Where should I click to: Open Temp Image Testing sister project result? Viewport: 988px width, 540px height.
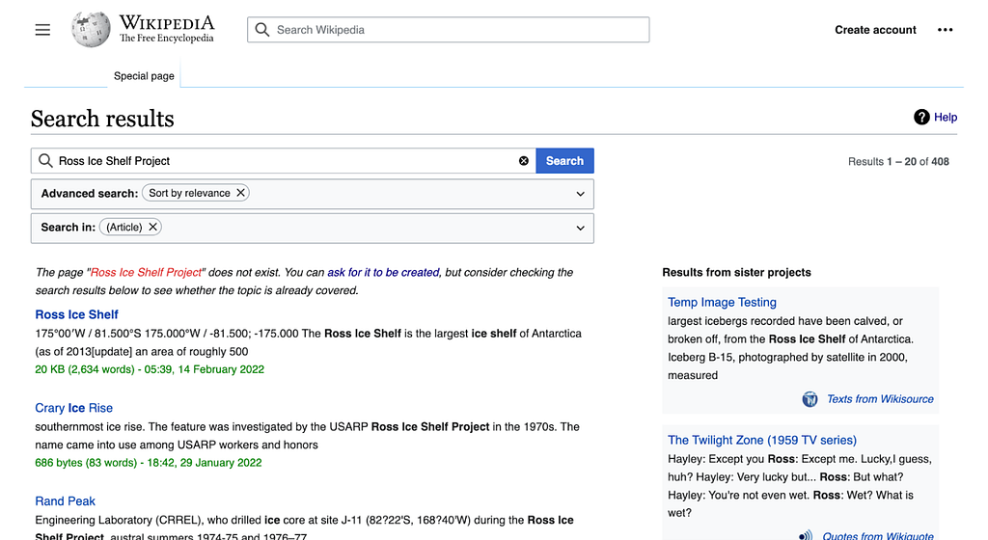coord(722,302)
